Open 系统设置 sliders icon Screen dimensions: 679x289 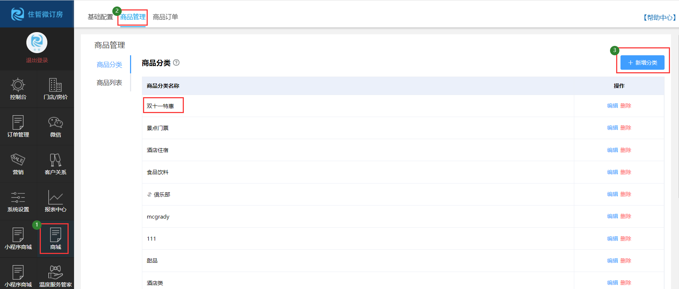[x=18, y=201]
